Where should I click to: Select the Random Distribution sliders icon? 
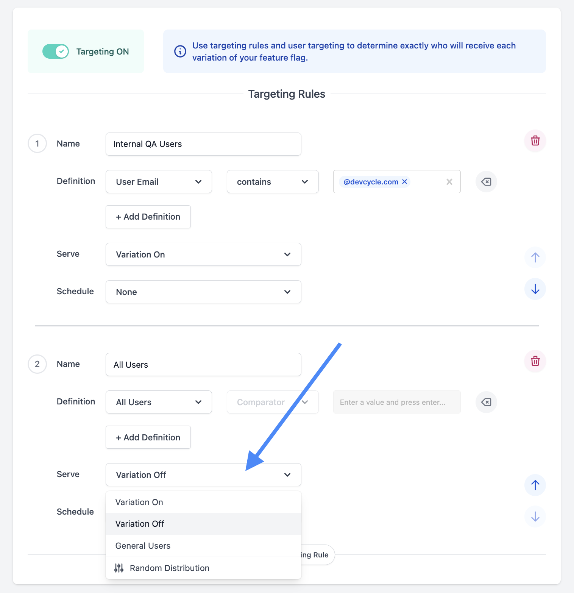[119, 568]
